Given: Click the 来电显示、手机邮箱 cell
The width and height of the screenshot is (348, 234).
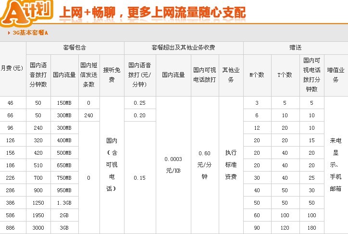Looking at the screenshot, I should (x=336, y=164).
